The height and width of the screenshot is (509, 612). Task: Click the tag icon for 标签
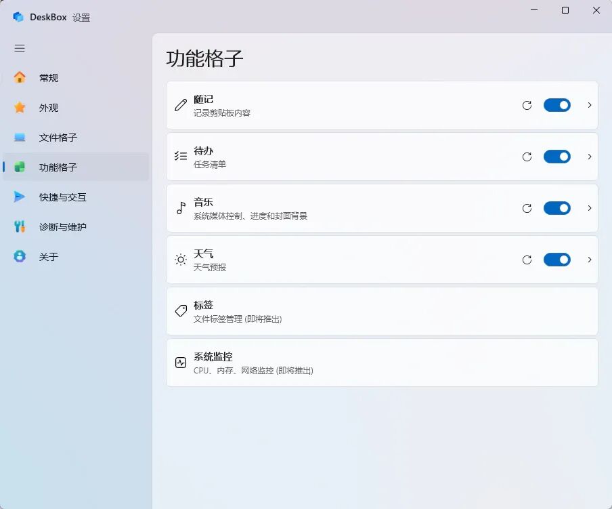(181, 311)
